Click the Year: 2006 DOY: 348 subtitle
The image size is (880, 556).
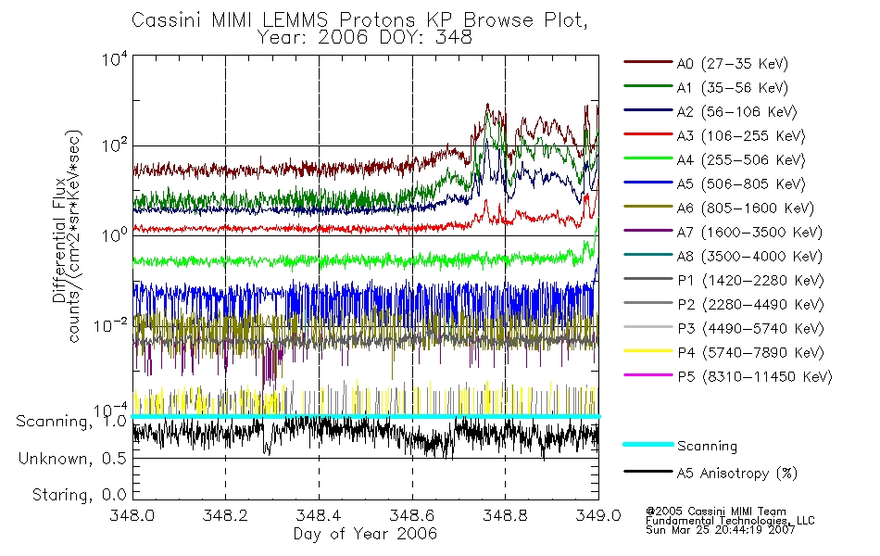point(365,38)
